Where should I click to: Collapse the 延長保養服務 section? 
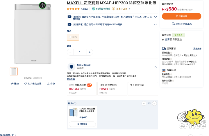click(155, 67)
